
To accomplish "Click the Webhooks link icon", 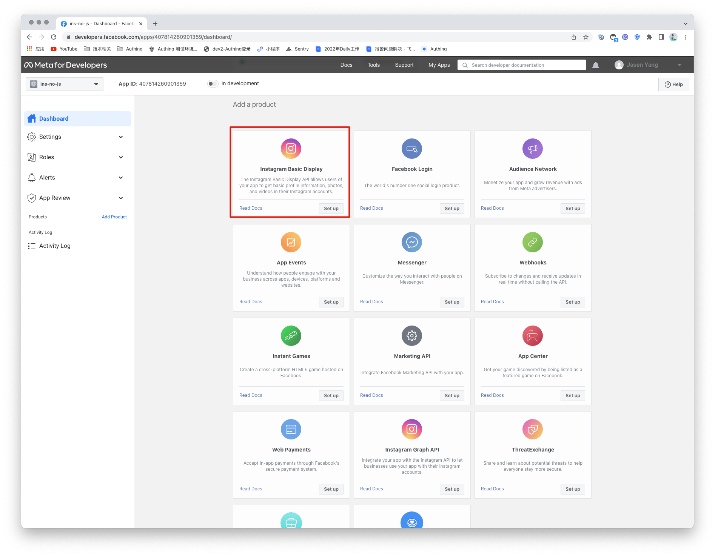I will (533, 242).
